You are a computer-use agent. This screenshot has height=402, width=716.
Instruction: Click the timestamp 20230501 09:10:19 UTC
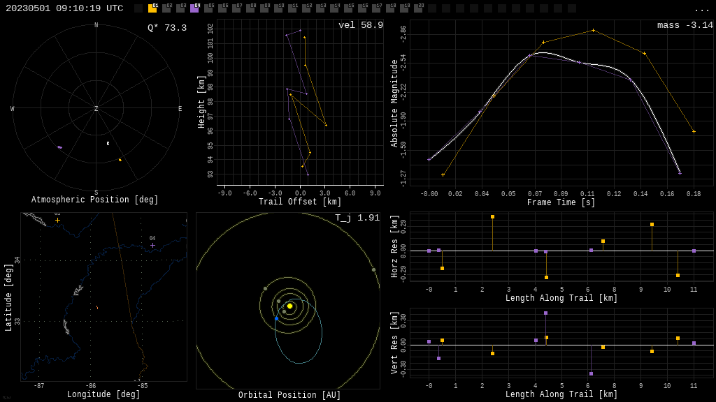click(x=64, y=8)
